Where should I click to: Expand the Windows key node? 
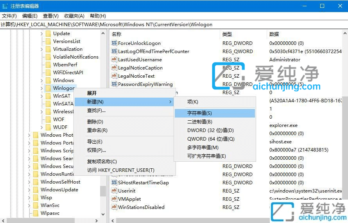coord(42,80)
